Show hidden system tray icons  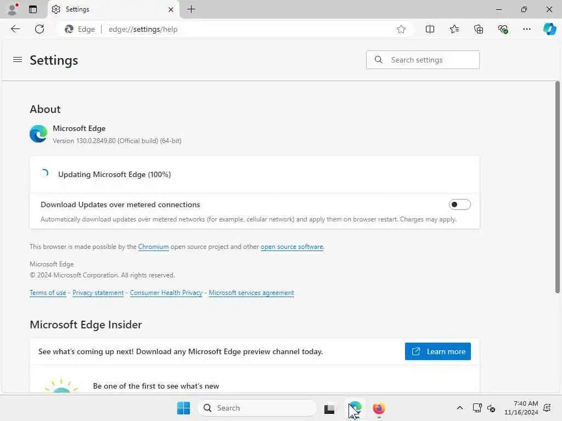[460, 408]
